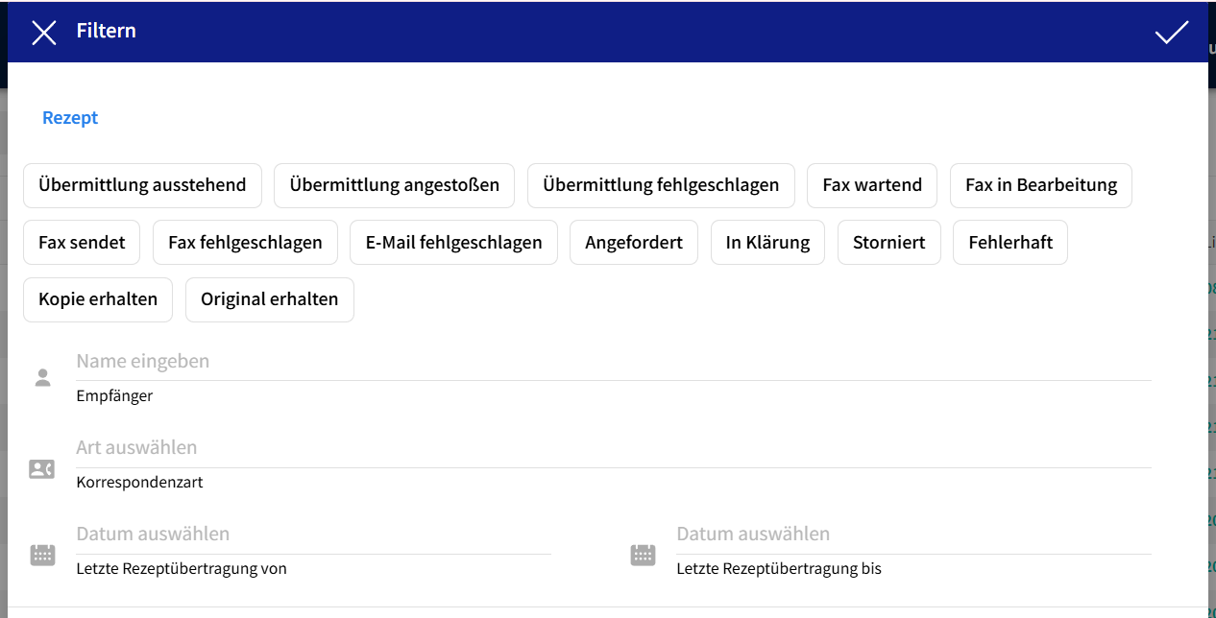Image resolution: width=1216 pixels, height=618 pixels.
Task: Filter by Storniert status
Action: click(x=889, y=243)
